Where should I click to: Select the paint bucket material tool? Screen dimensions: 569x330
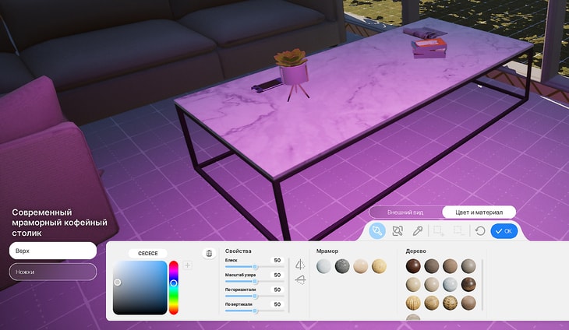pyautogui.click(x=377, y=231)
